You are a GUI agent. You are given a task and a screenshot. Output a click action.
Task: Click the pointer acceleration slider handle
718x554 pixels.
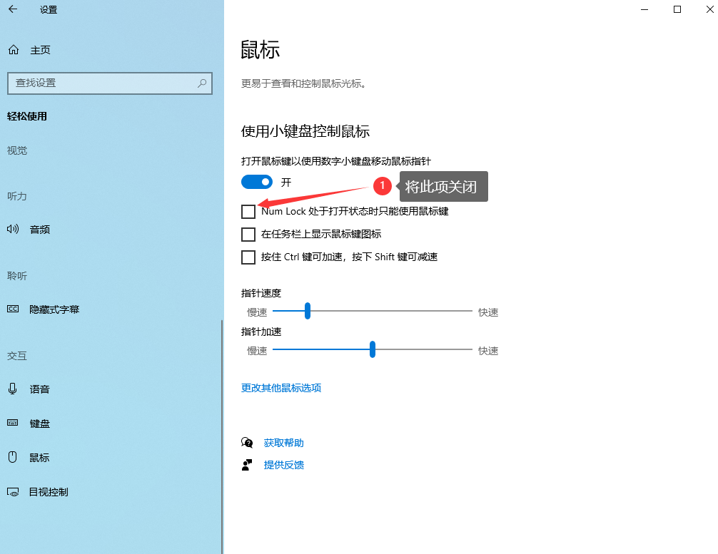pos(373,349)
